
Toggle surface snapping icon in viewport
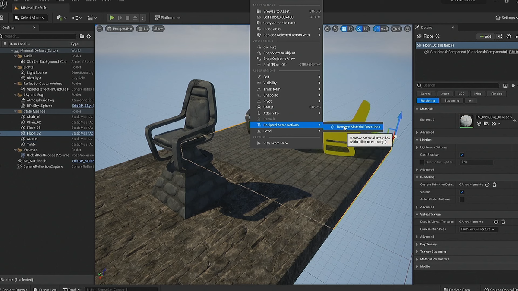(336, 29)
